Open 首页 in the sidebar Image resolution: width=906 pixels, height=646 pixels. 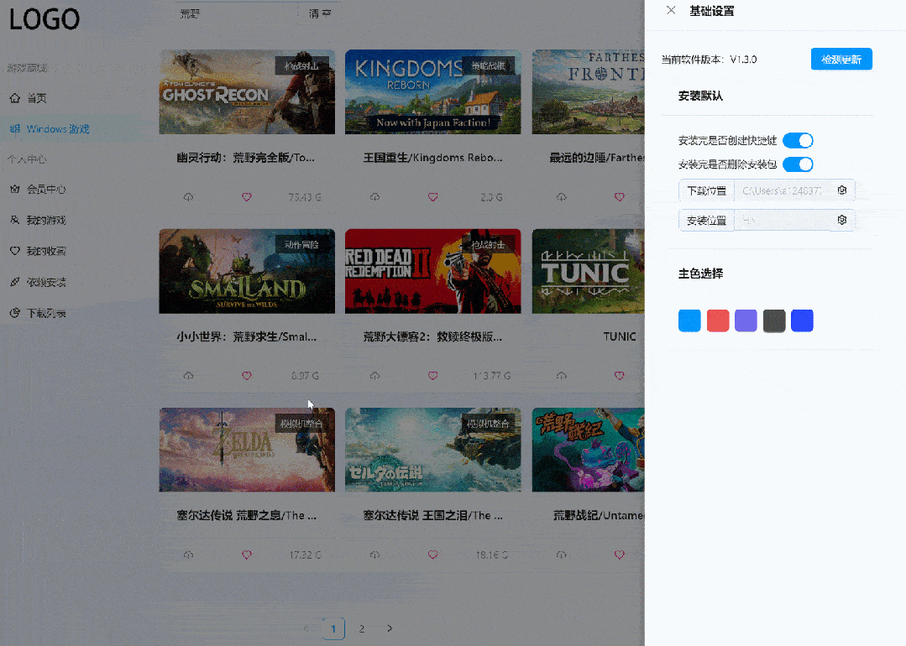(36, 98)
